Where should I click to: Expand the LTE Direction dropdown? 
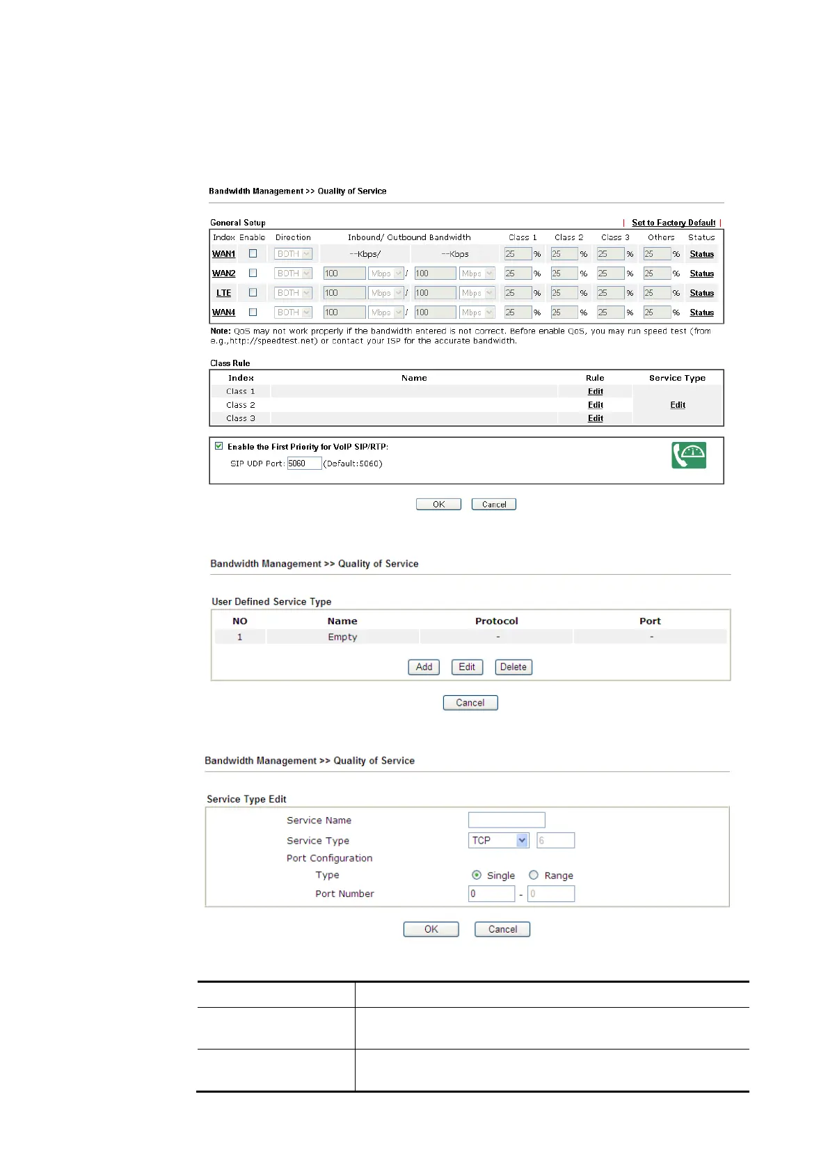pos(293,293)
